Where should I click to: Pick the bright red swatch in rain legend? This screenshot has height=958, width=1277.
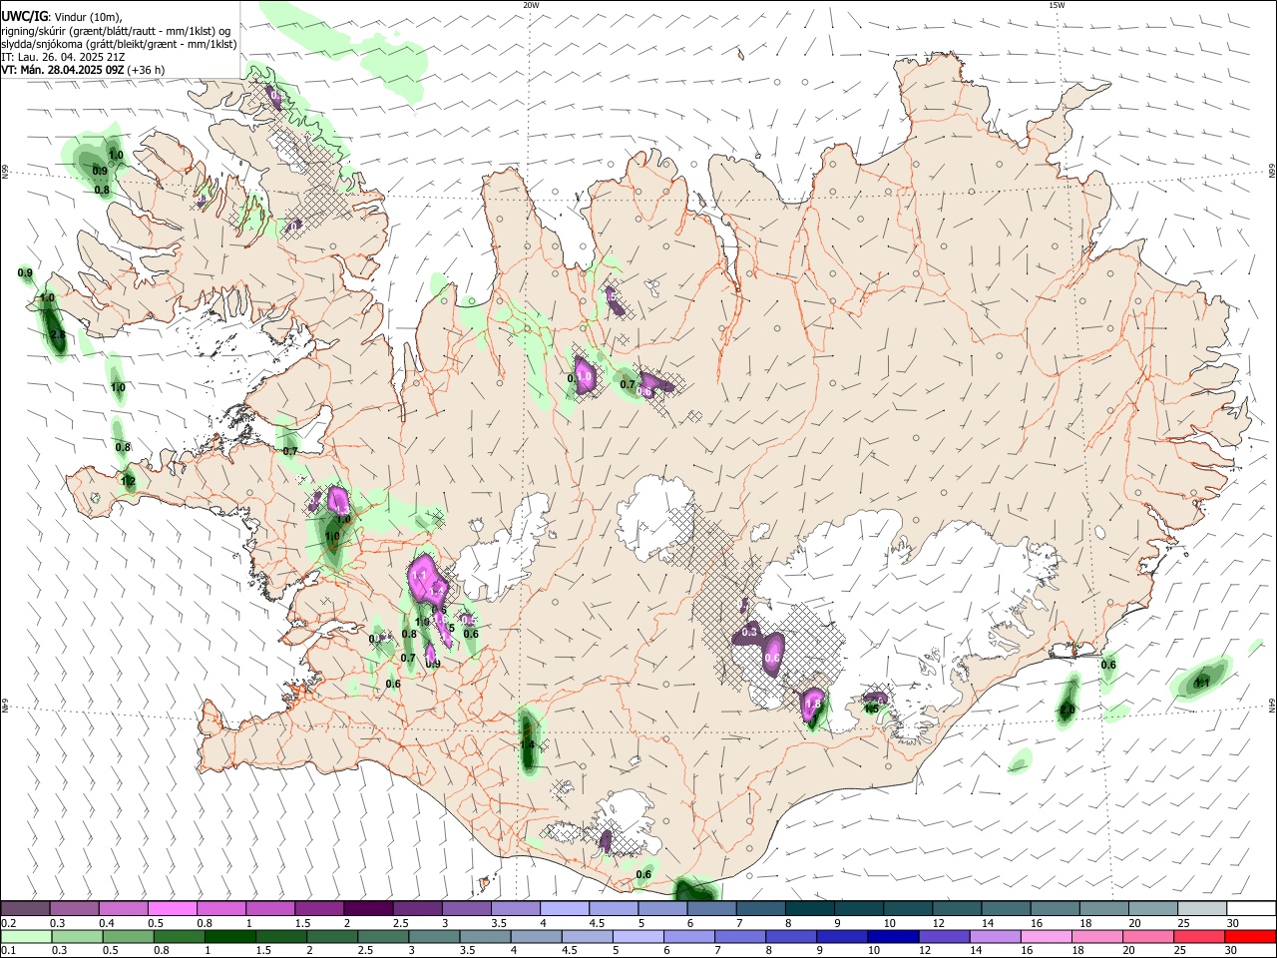(x=1251, y=936)
